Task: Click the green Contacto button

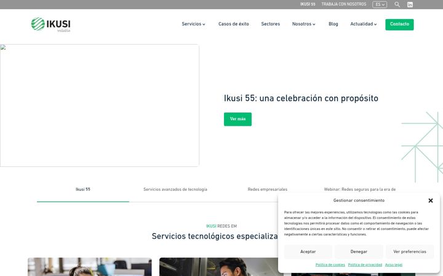Action: [x=399, y=25]
